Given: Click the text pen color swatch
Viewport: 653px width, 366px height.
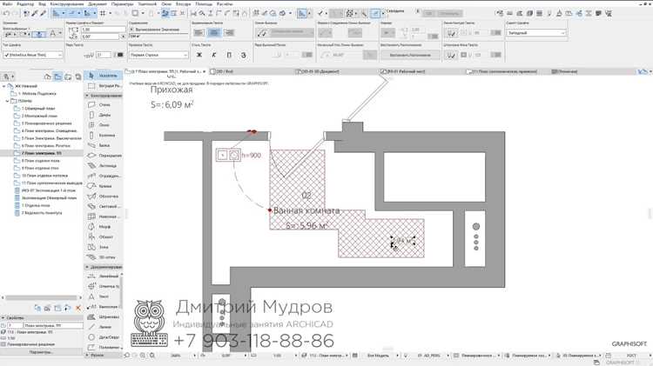Looking at the screenshot, I should click(x=120, y=55).
